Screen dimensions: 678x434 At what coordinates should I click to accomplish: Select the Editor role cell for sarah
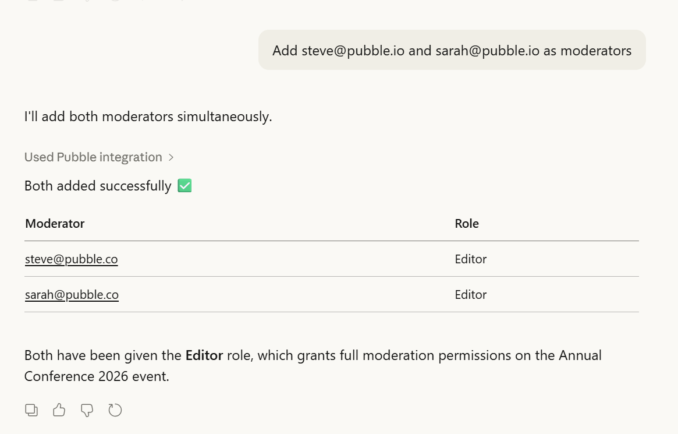click(471, 295)
